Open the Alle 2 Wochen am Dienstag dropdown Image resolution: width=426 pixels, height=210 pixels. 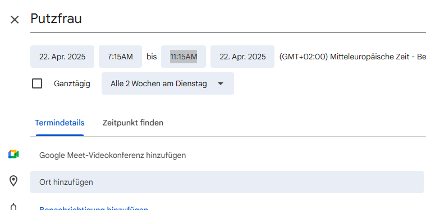(x=168, y=83)
